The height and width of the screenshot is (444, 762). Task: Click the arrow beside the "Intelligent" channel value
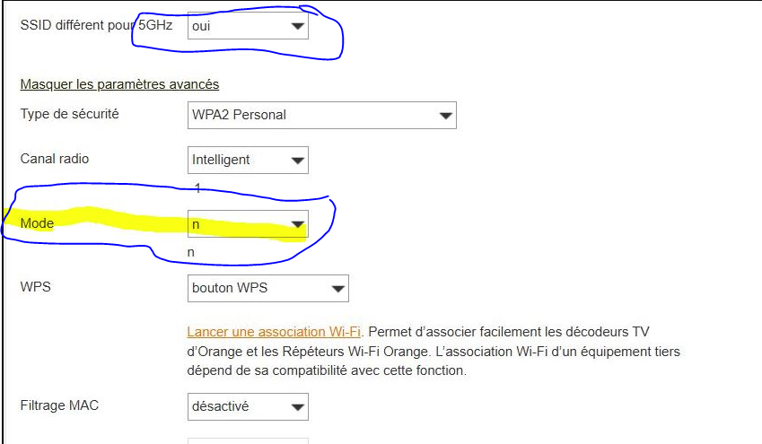pos(297,161)
